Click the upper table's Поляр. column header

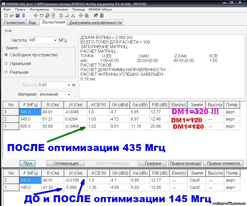click(x=232, y=105)
